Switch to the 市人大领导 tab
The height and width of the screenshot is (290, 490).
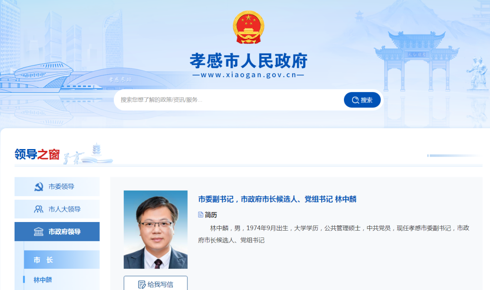pyautogui.click(x=57, y=209)
